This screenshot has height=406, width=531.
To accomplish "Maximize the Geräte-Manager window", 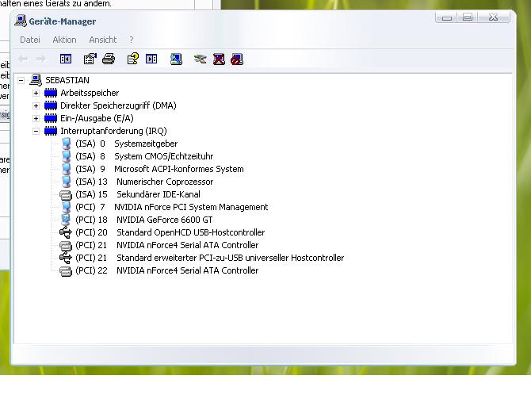I will pos(468,17).
